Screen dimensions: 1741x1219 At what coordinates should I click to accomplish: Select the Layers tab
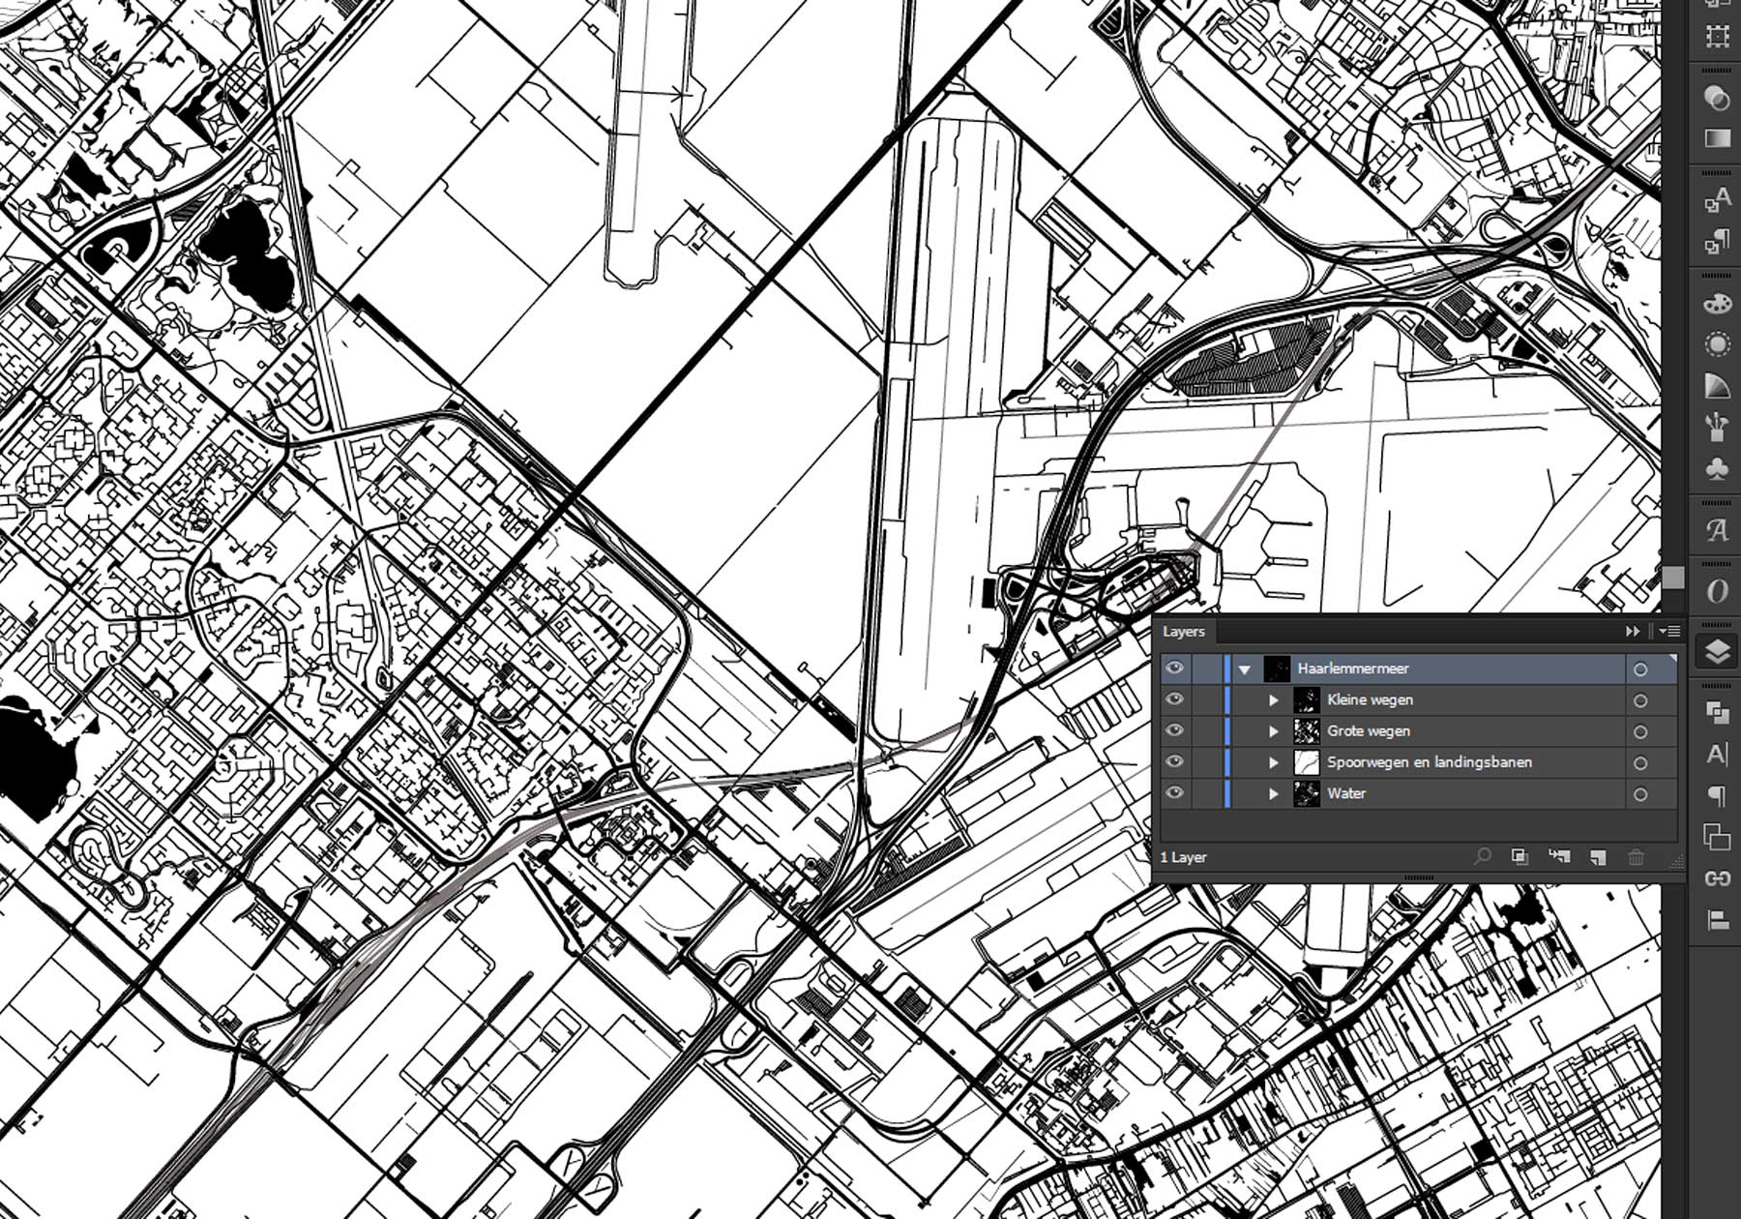(1184, 631)
